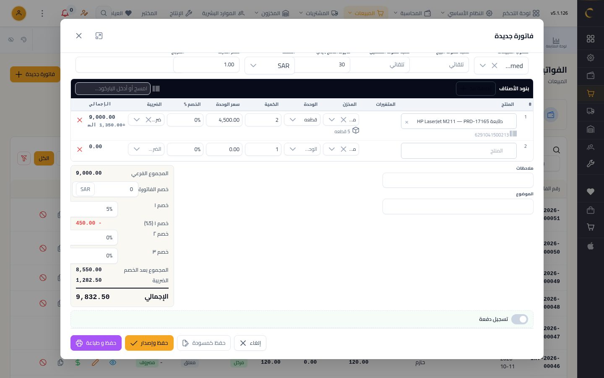
Task: Delete the HP LaserJet M211 line item
Action: click(x=80, y=120)
